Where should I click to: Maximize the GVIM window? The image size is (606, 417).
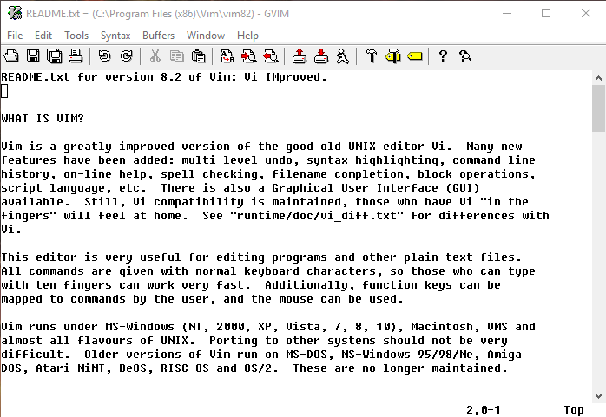tap(546, 13)
